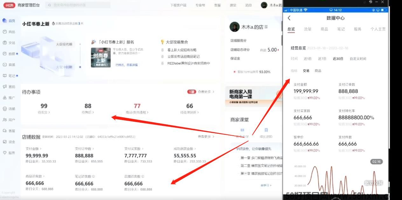The image size is (402, 200).
Task: Expand 支付订单数 detail in 店铺数据
Action: click(x=84, y=149)
